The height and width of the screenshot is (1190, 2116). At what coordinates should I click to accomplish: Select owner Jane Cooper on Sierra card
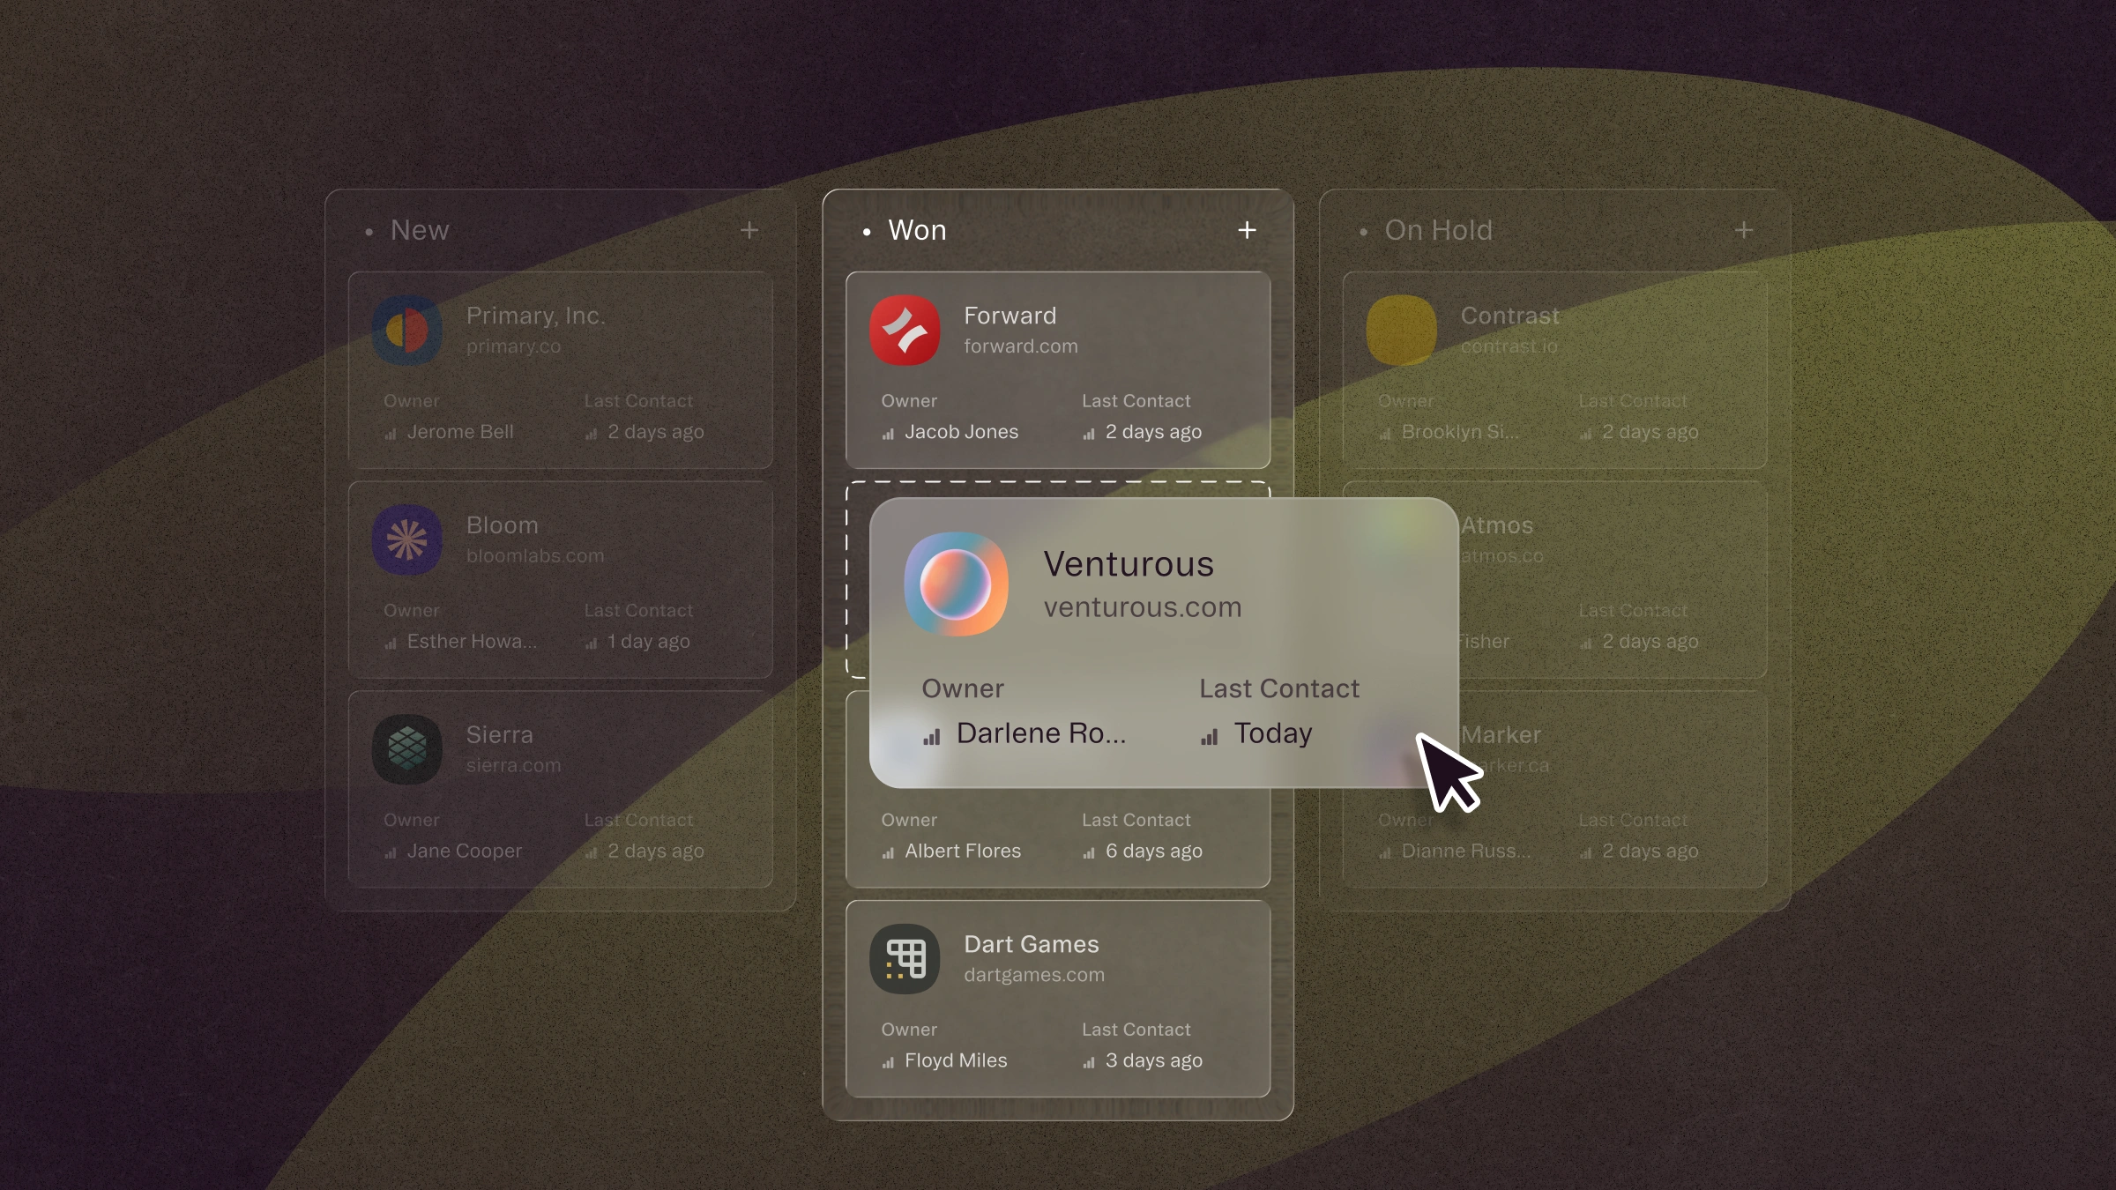(465, 851)
